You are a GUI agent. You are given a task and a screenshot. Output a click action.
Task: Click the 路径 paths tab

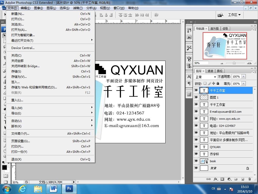220,71
